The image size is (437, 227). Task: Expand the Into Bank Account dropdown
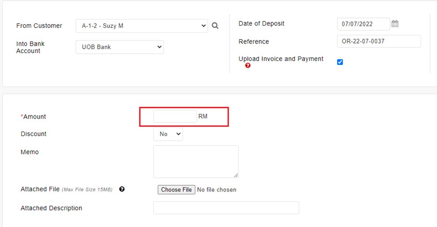point(120,47)
